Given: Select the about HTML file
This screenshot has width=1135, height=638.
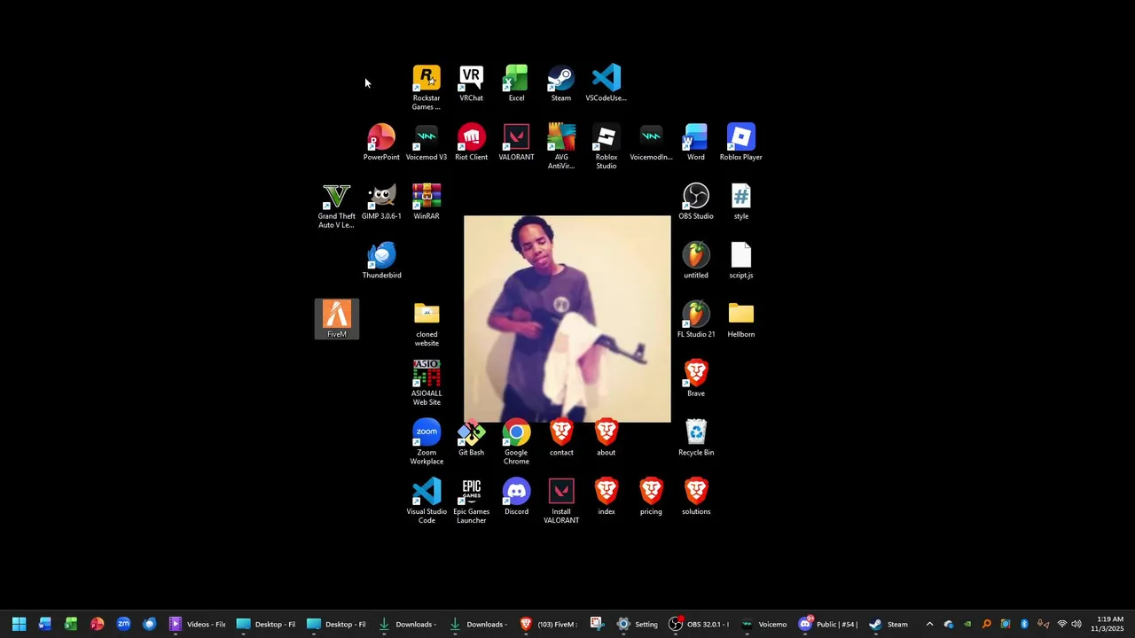Looking at the screenshot, I should 607,438.
